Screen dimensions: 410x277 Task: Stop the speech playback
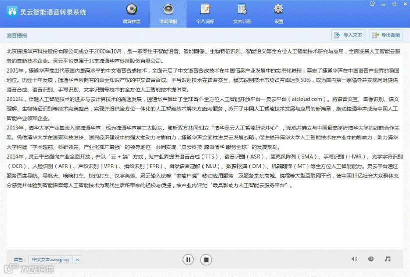click(x=206, y=259)
